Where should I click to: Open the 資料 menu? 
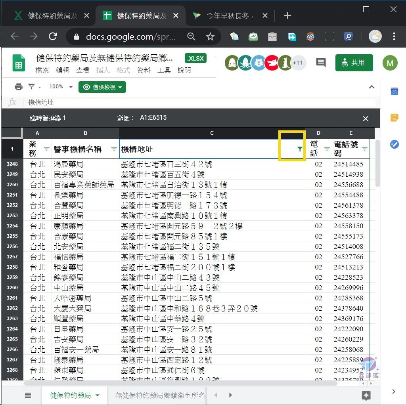pyautogui.click(x=144, y=70)
